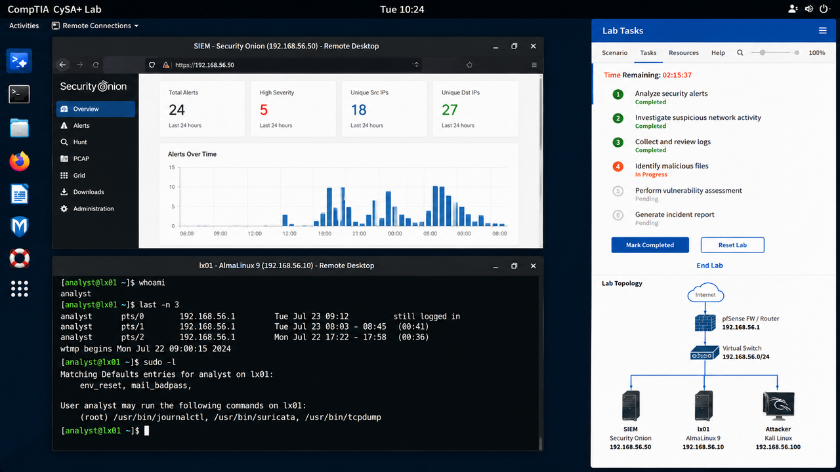This screenshot has height=472, width=840.
Task: Open the top bar clock calendar
Action: 402,9
